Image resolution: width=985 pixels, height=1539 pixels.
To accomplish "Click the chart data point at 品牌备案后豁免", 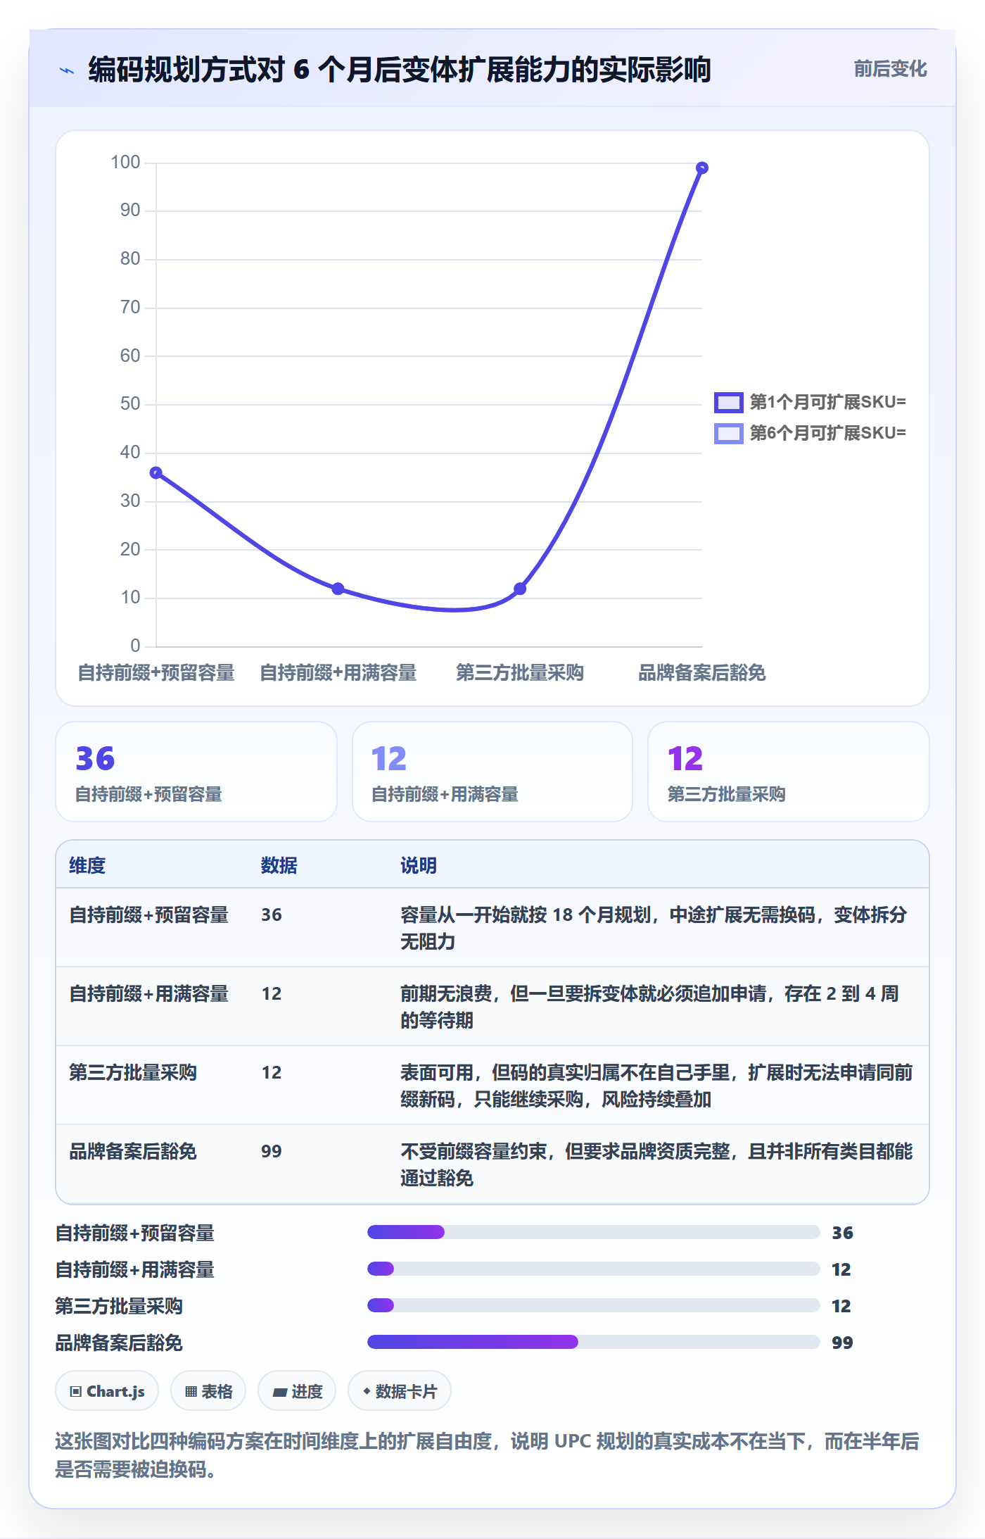I will [x=702, y=168].
